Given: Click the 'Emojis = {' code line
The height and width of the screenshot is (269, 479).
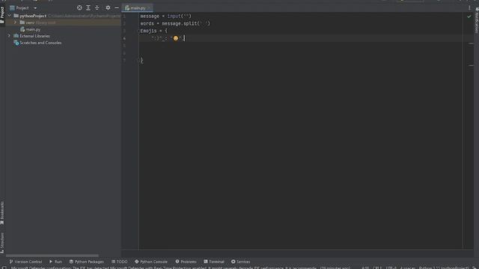Looking at the screenshot, I should pyautogui.click(x=154, y=31).
